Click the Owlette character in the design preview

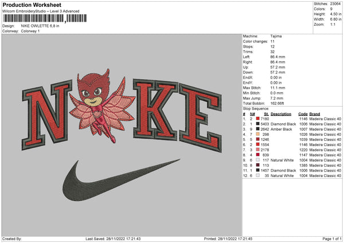click(x=102, y=105)
